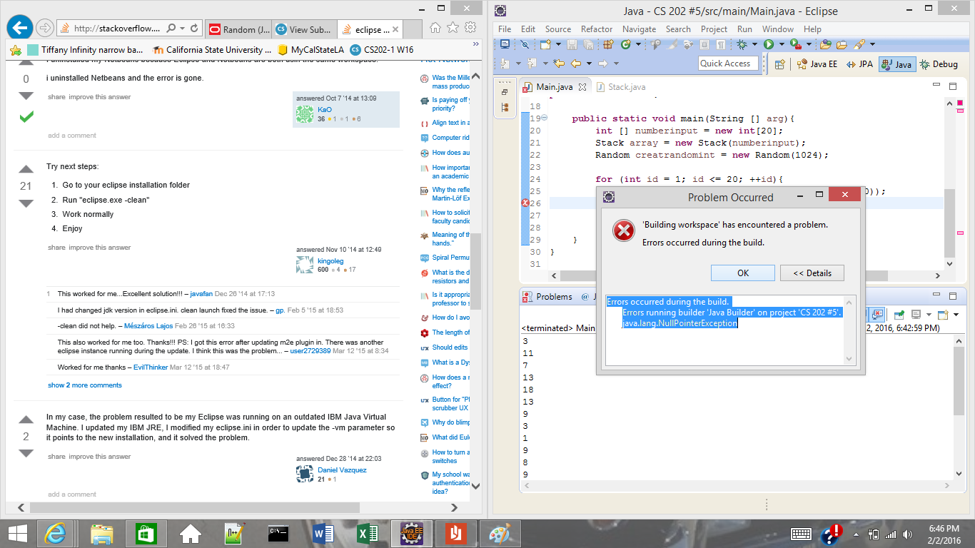Click the browser home icon
This screenshot has width=975, height=548.
click(435, 29)
